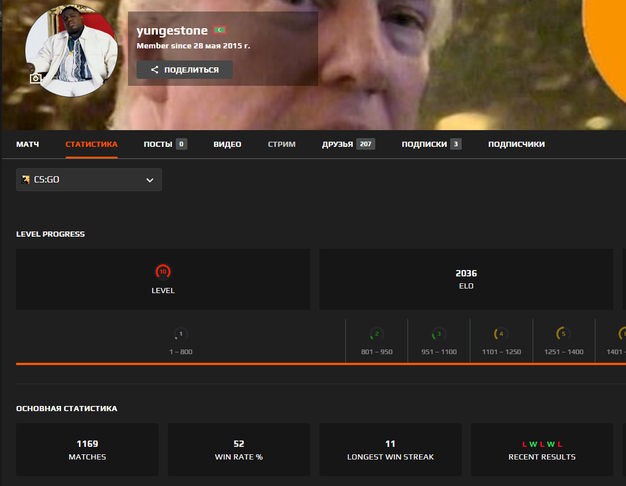Select the level 2 skill icon

point(376,334)
